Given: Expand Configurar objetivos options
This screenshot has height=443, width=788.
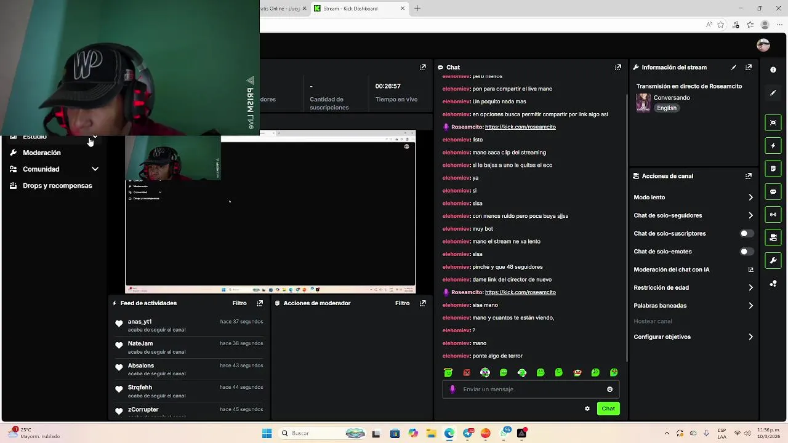Looking at the screenshot, I should tap(750, 337).
